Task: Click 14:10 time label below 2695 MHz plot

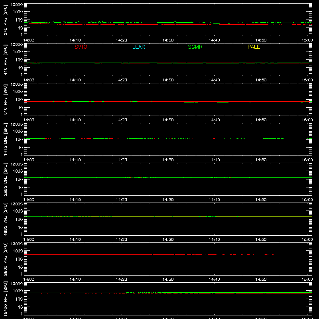Action: 75,200
